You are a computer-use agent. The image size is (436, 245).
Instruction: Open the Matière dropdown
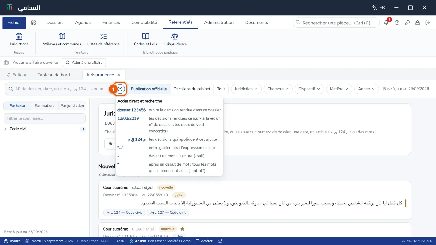click(339, 89)
